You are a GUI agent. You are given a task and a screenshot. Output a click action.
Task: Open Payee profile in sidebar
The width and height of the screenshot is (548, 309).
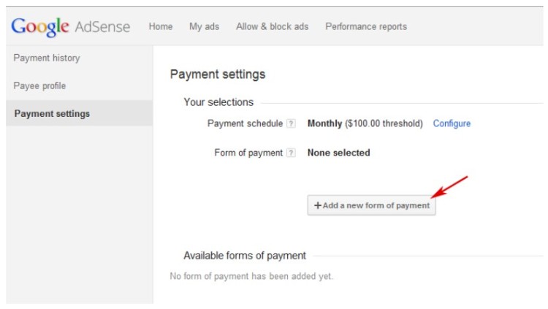[39, 86]
